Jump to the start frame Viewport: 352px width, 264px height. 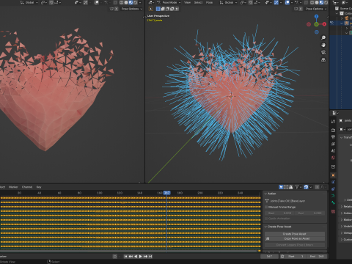[x=125, y=257]
